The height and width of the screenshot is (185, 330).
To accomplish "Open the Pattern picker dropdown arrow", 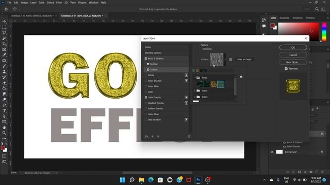I will click(225, 60).
